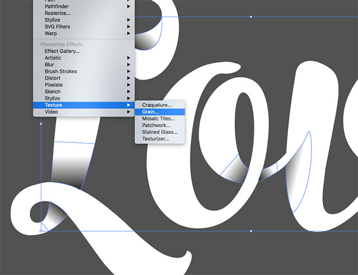Open the Pathfinder submenu

[57, 6]
